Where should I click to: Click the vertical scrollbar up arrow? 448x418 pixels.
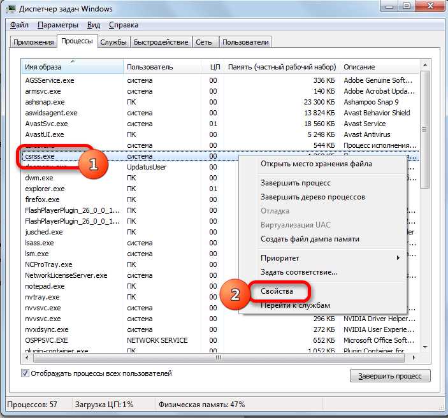(x=425, y=65)
